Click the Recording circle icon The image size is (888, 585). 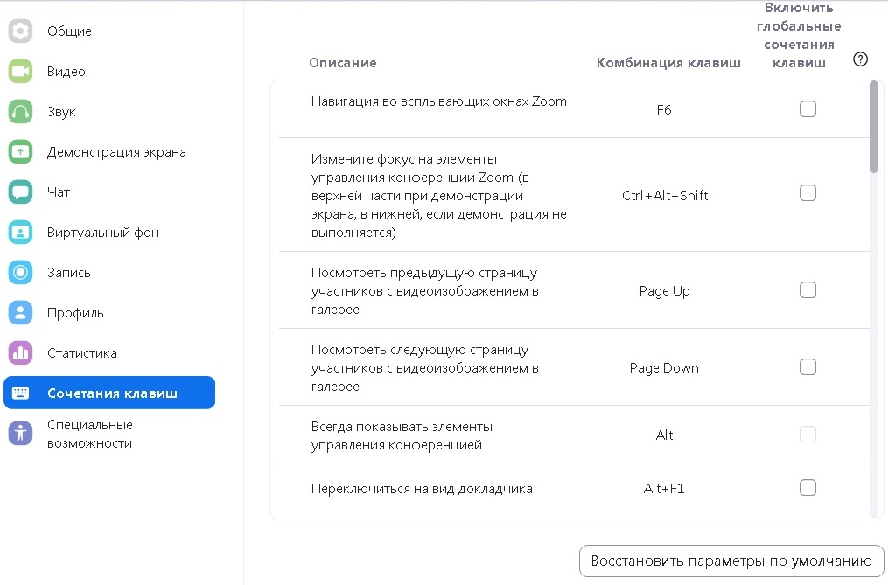[x=20, y=273]
